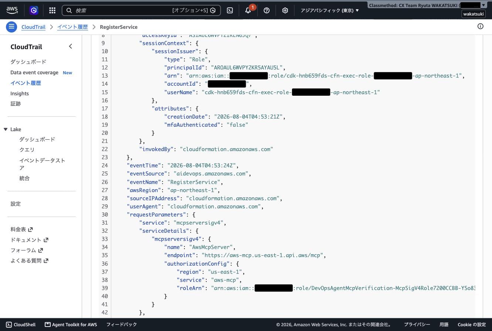Screen dimensions: 492x331
Task: Open the help question mark menu
Action: pos(267,10)
